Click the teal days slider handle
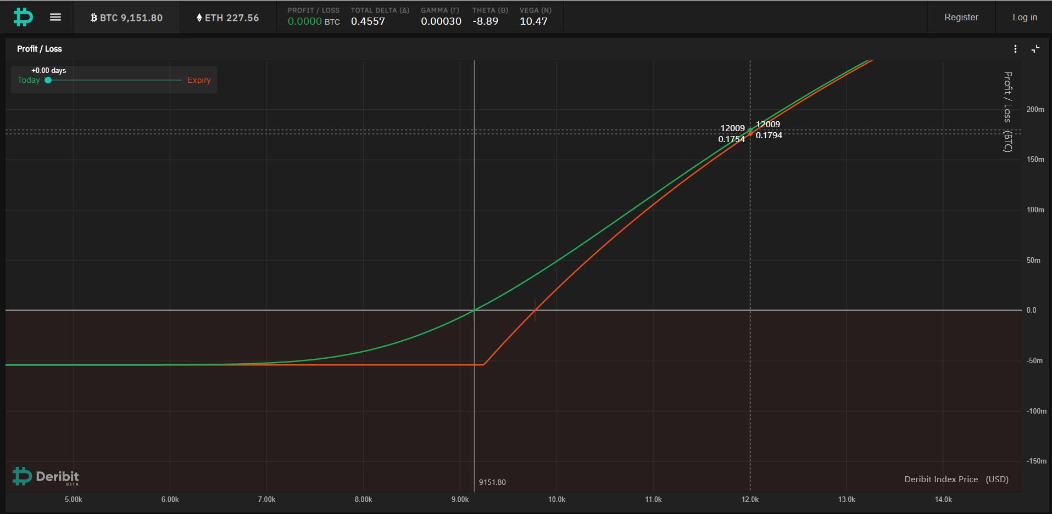Image resolution: width=1052 pixels, height=514 pixels. click(x=48, y=80)
